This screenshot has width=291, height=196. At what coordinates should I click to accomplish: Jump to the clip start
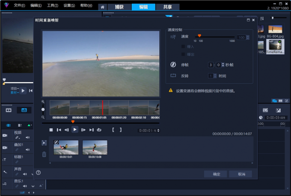59,130
